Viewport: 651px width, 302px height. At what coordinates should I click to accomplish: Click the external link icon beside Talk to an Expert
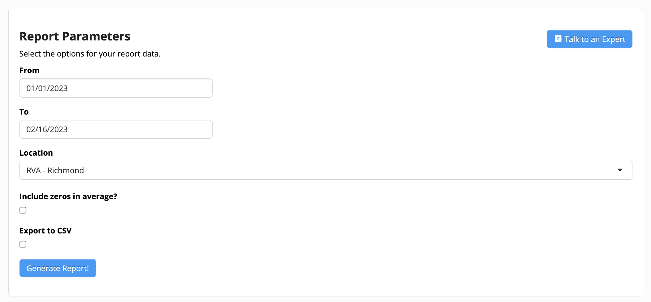point(558,39)
